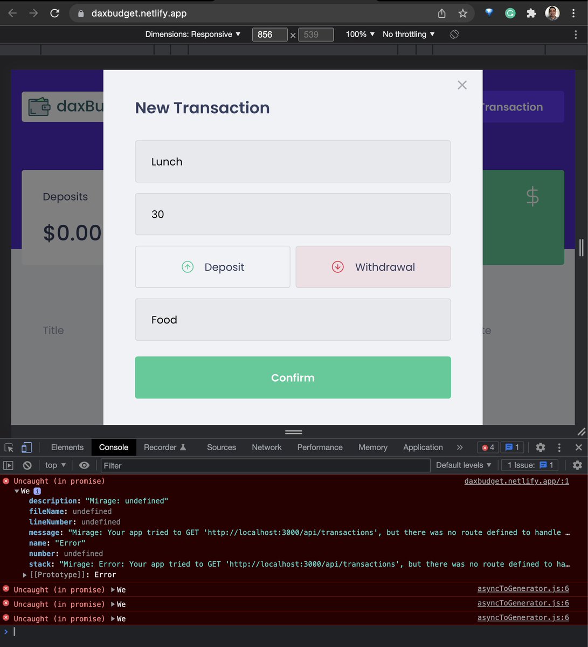Expand the [[Prototype]]: Error entry
The image size is (588, 647).
pos(25,575)
